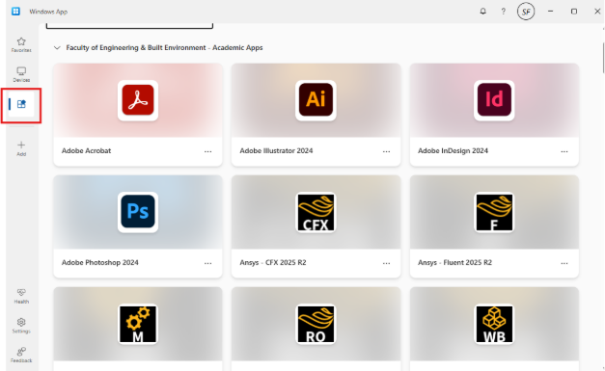Collapse the Faculty of Engineering Academic Apps group
Image resolution: width=605 pixels, height=371 pixels.
[57, 48]
